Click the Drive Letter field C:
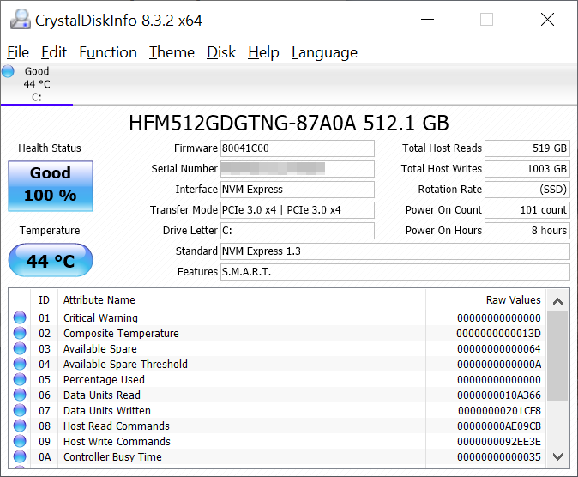Image resolution: width=578 pixels, height=477 pixels. click(x=297, y=231)
